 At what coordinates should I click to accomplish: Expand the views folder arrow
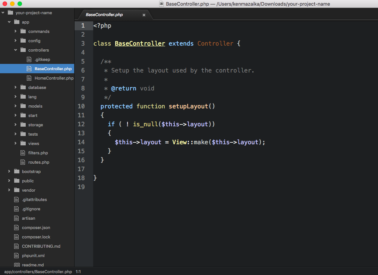click(15, 143)
